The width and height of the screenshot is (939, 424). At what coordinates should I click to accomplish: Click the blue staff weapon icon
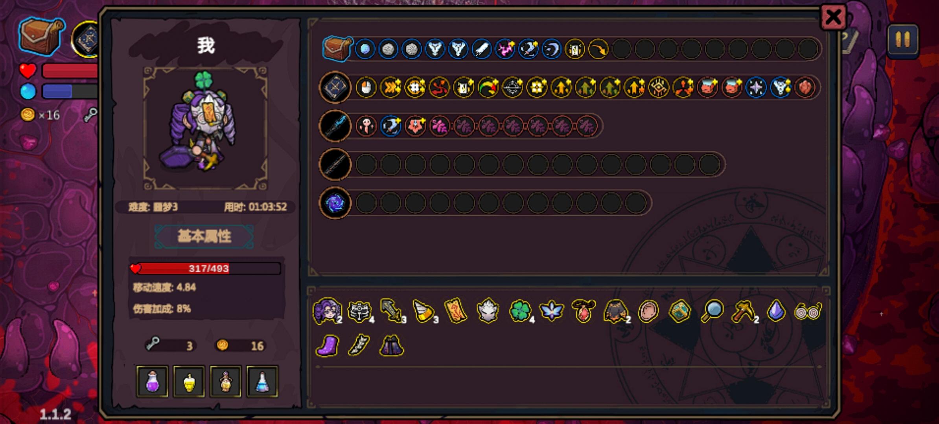[335, 126]
